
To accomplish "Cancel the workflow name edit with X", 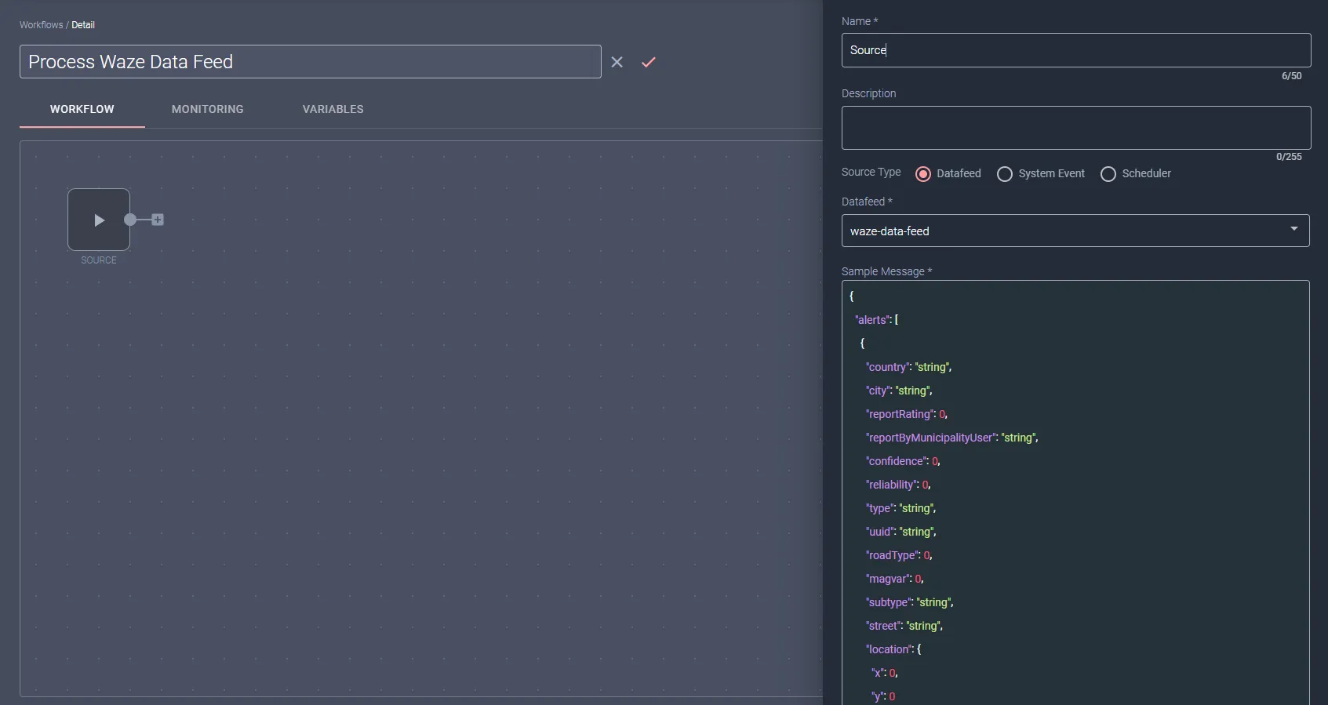I will coord(617,62).
